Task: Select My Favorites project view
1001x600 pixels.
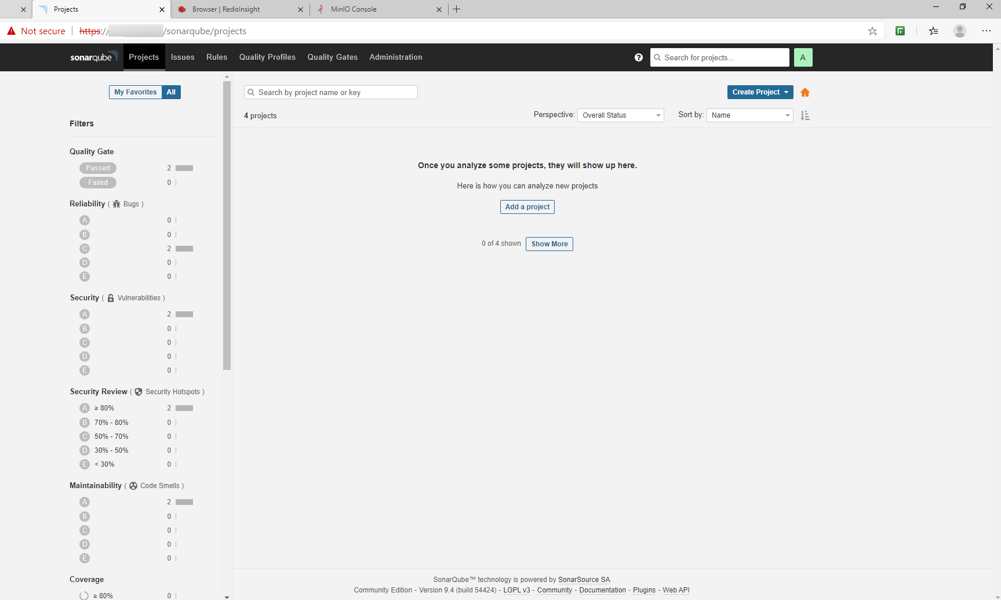Action: 136,92
